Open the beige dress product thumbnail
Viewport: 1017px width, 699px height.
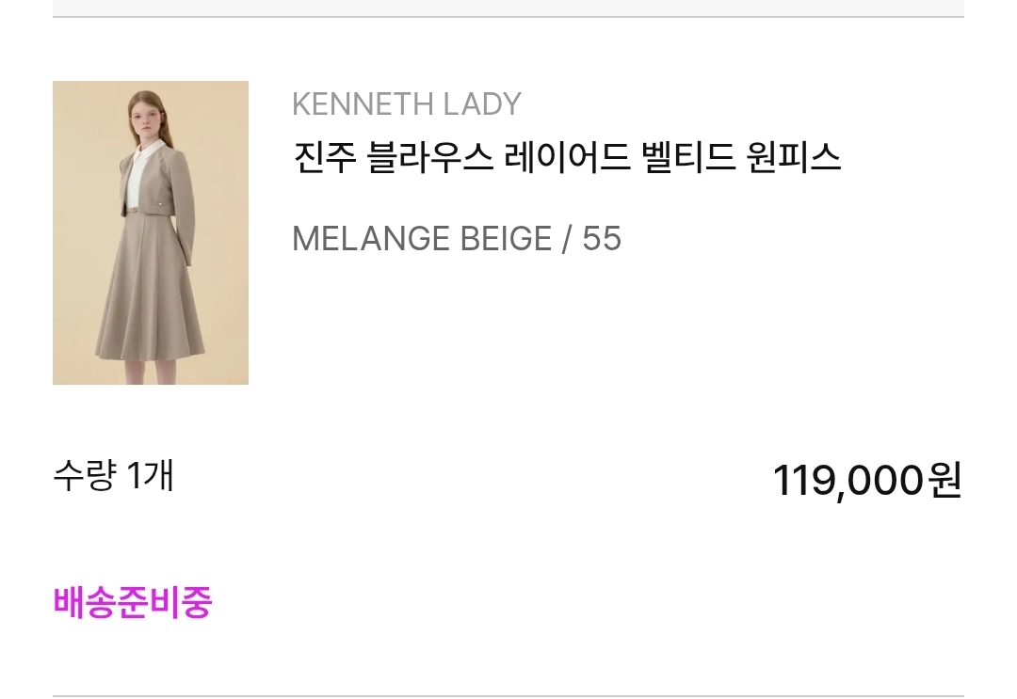point(151,232)
